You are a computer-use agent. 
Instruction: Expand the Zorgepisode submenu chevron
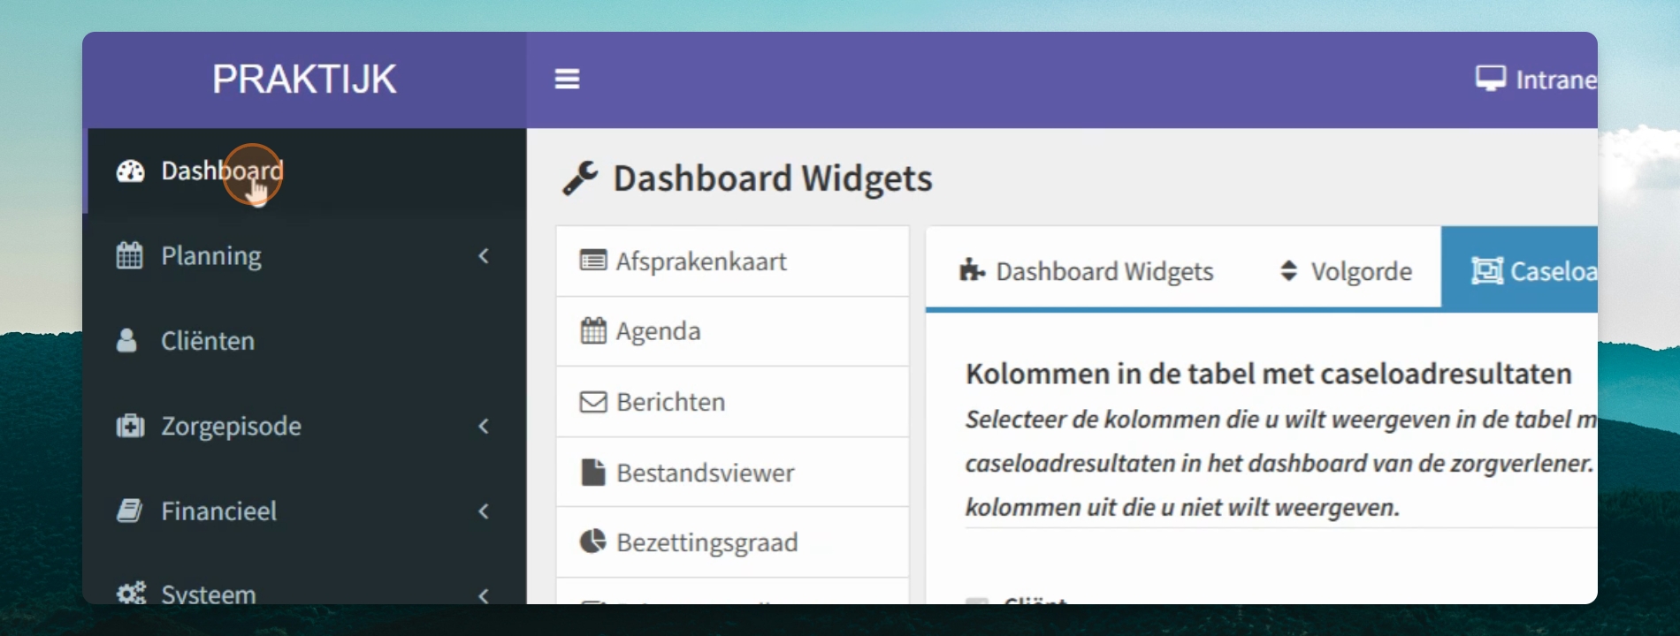[x=484, y=426]
